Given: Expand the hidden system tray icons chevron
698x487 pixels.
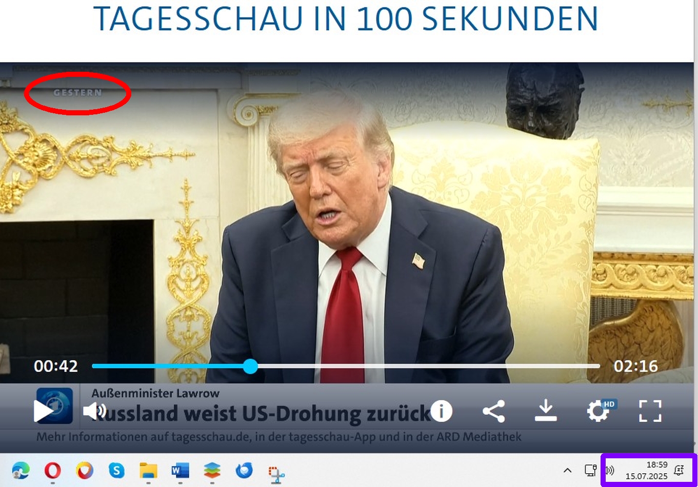Looking at the screenshot, I should click(567, 470).
